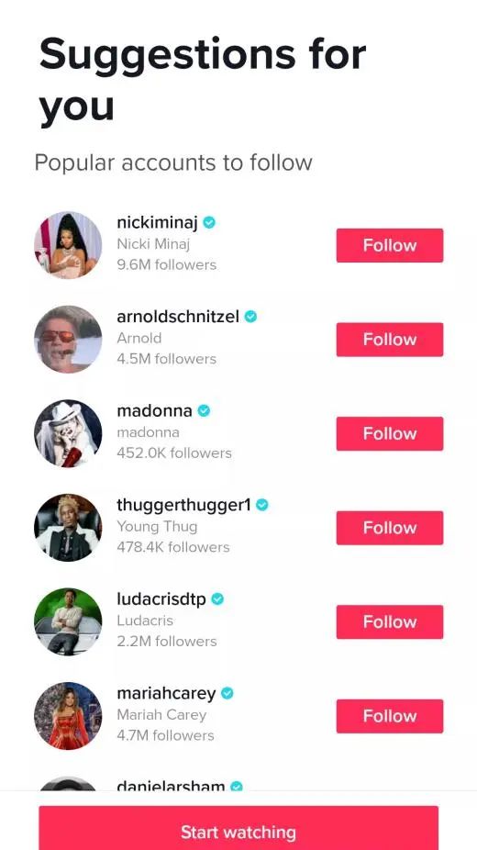Image resolution: width=477 pixels, height=850 pixels.
Task: Follow the arnoldschnitzel account
Action: [390, 340]
